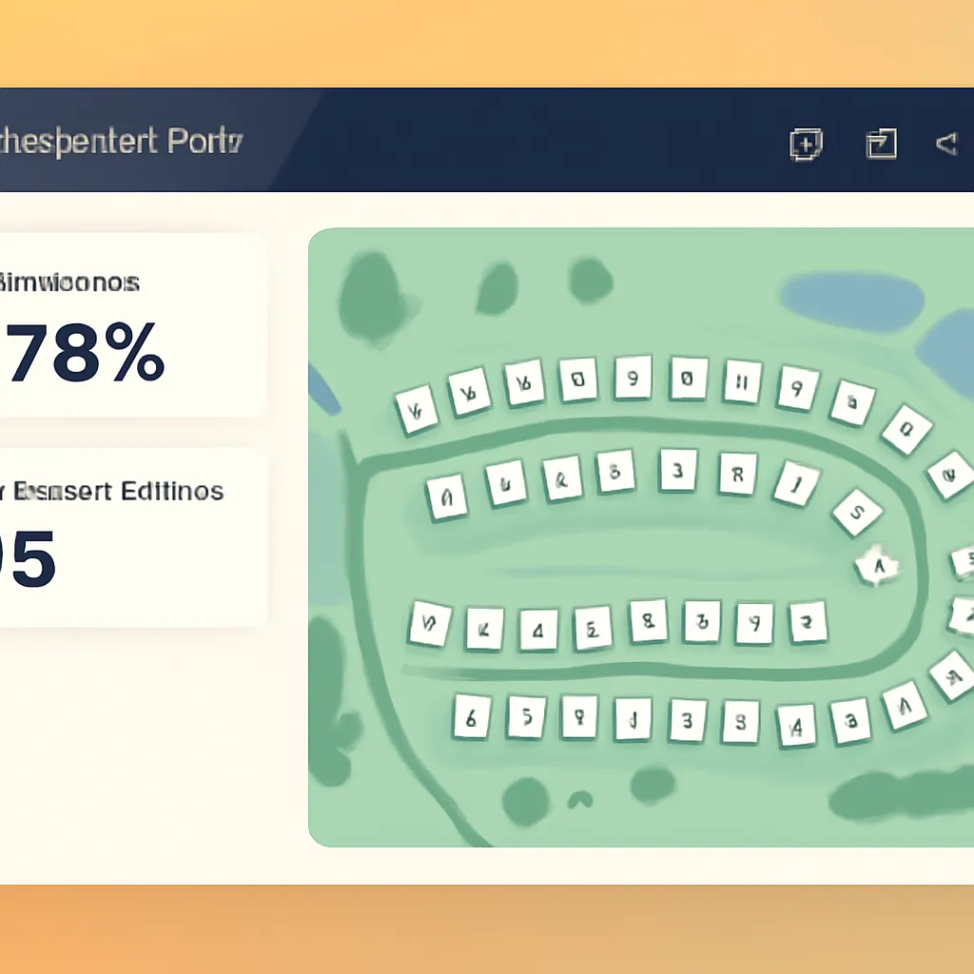Viewport: 974px width, 974px height.
Task: Click the 'hespentert Port' header title
Action: (x=121, y=142)
